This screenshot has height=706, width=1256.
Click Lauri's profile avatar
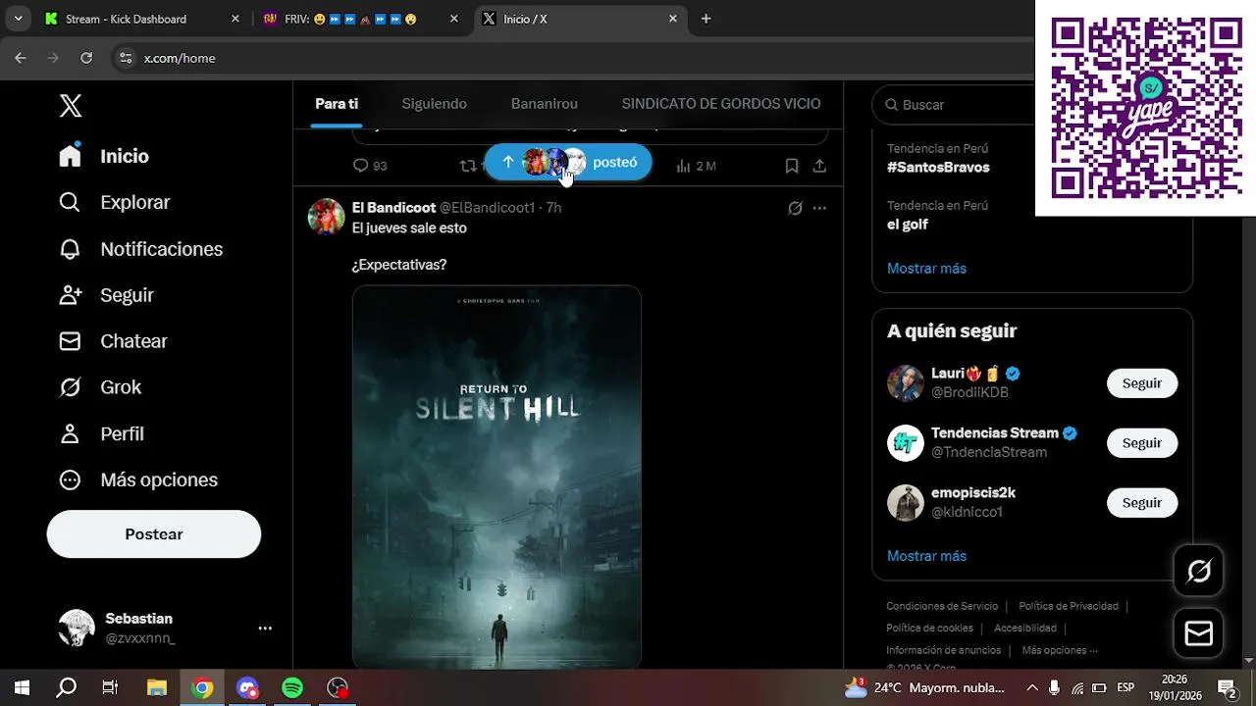tap(906, 383)
